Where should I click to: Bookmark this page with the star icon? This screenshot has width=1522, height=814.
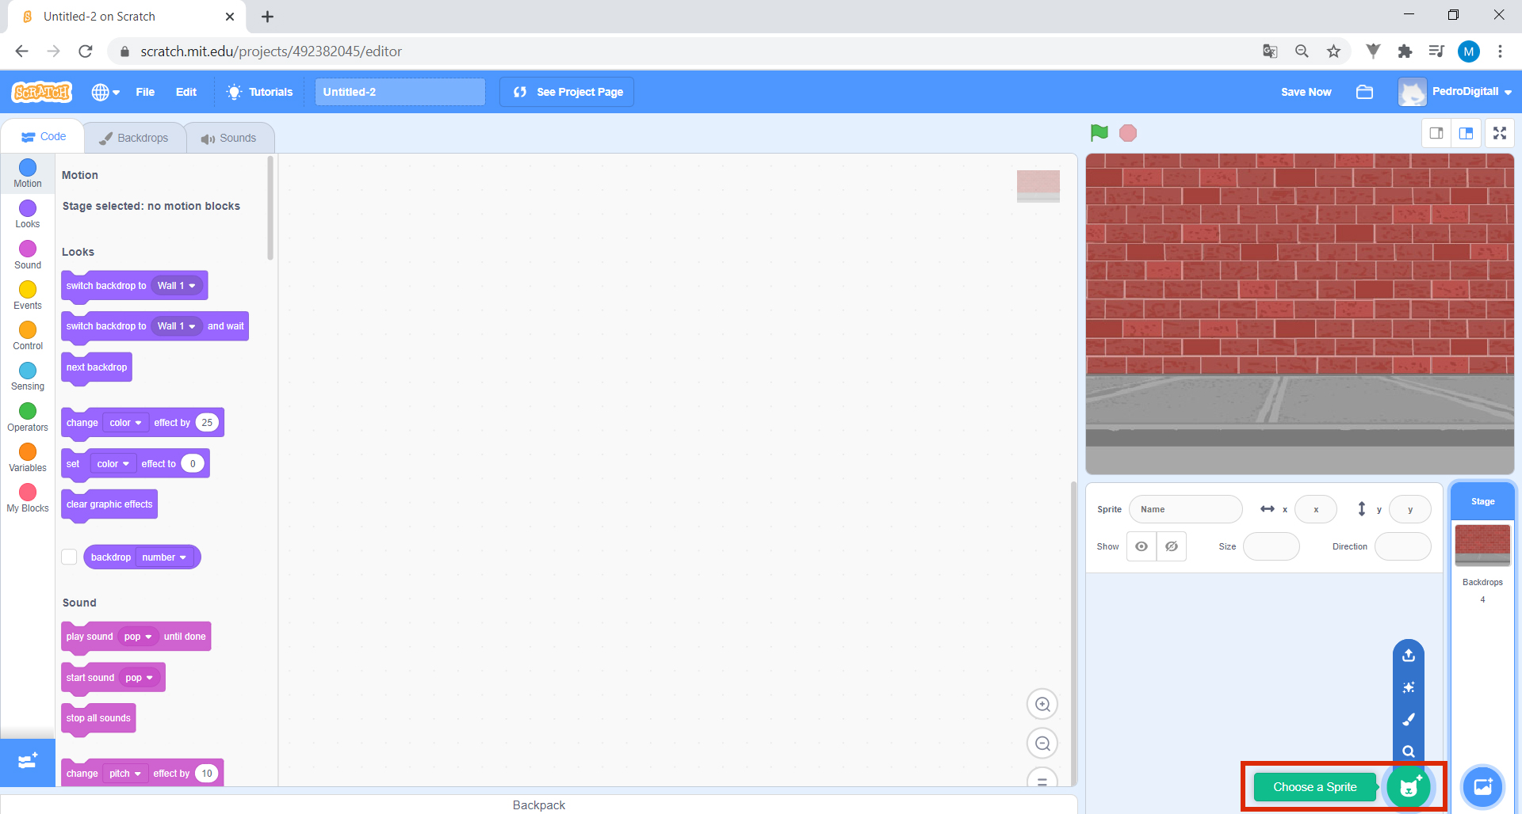pyautogui.click(x=1333, y=51)
